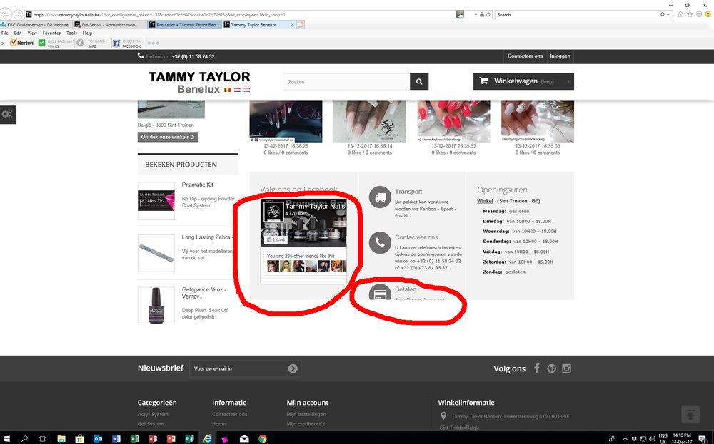Click the Contacteer ons phone circle icon
The height and width of the screenshot is (444, 714).
[x=380, y=243]
